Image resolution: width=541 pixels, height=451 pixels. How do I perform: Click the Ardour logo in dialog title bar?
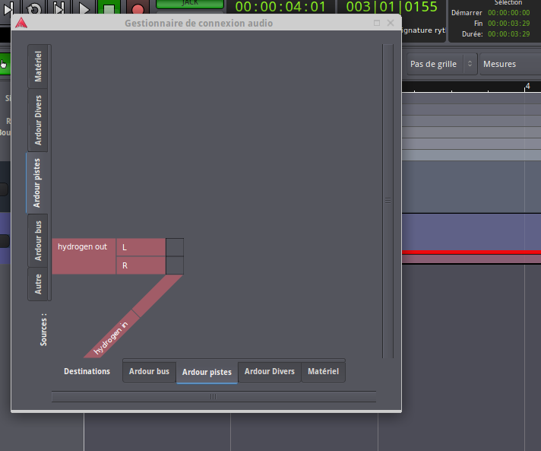pos(21,23)
